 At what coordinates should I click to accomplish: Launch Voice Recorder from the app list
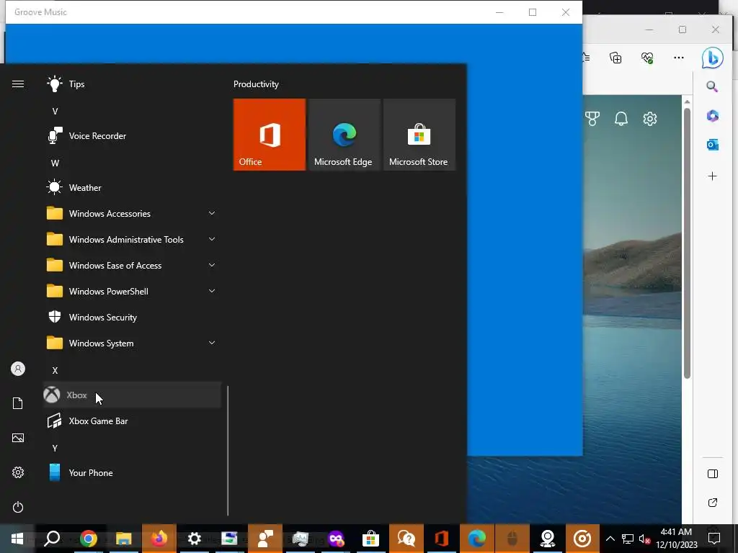[x=133, y=136]
